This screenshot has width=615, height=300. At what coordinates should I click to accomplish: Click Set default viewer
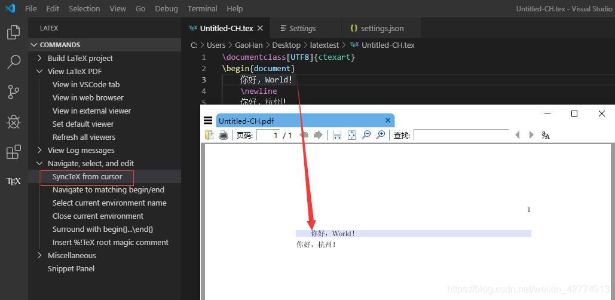point(83,124)
